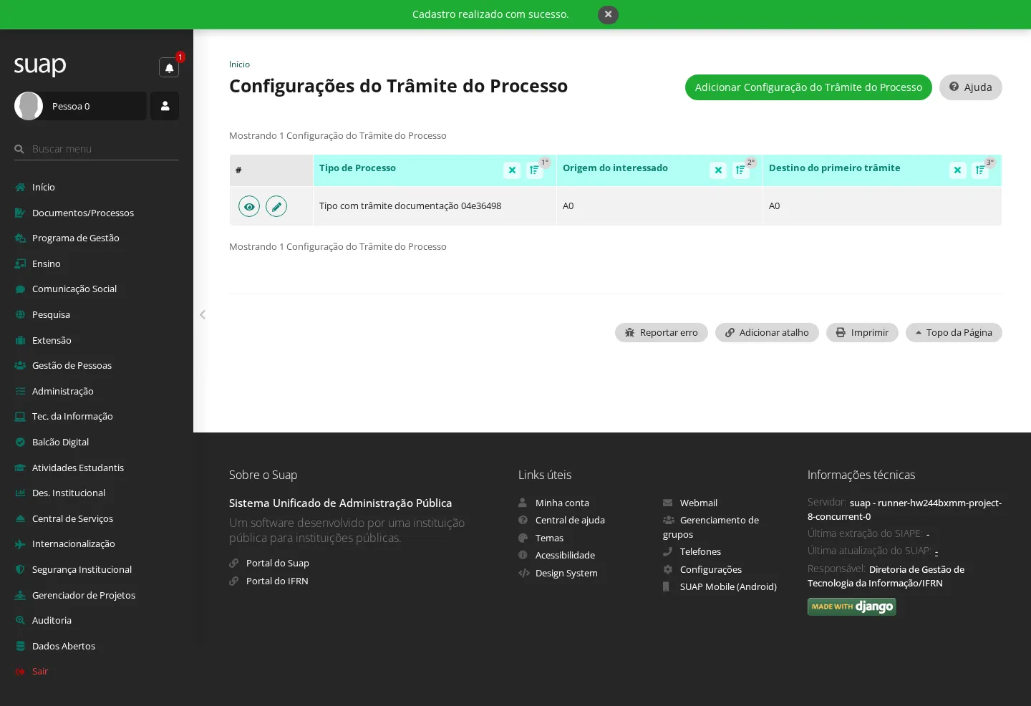Remove sorting on Tipo de Processo column

[x=512, y=170]
